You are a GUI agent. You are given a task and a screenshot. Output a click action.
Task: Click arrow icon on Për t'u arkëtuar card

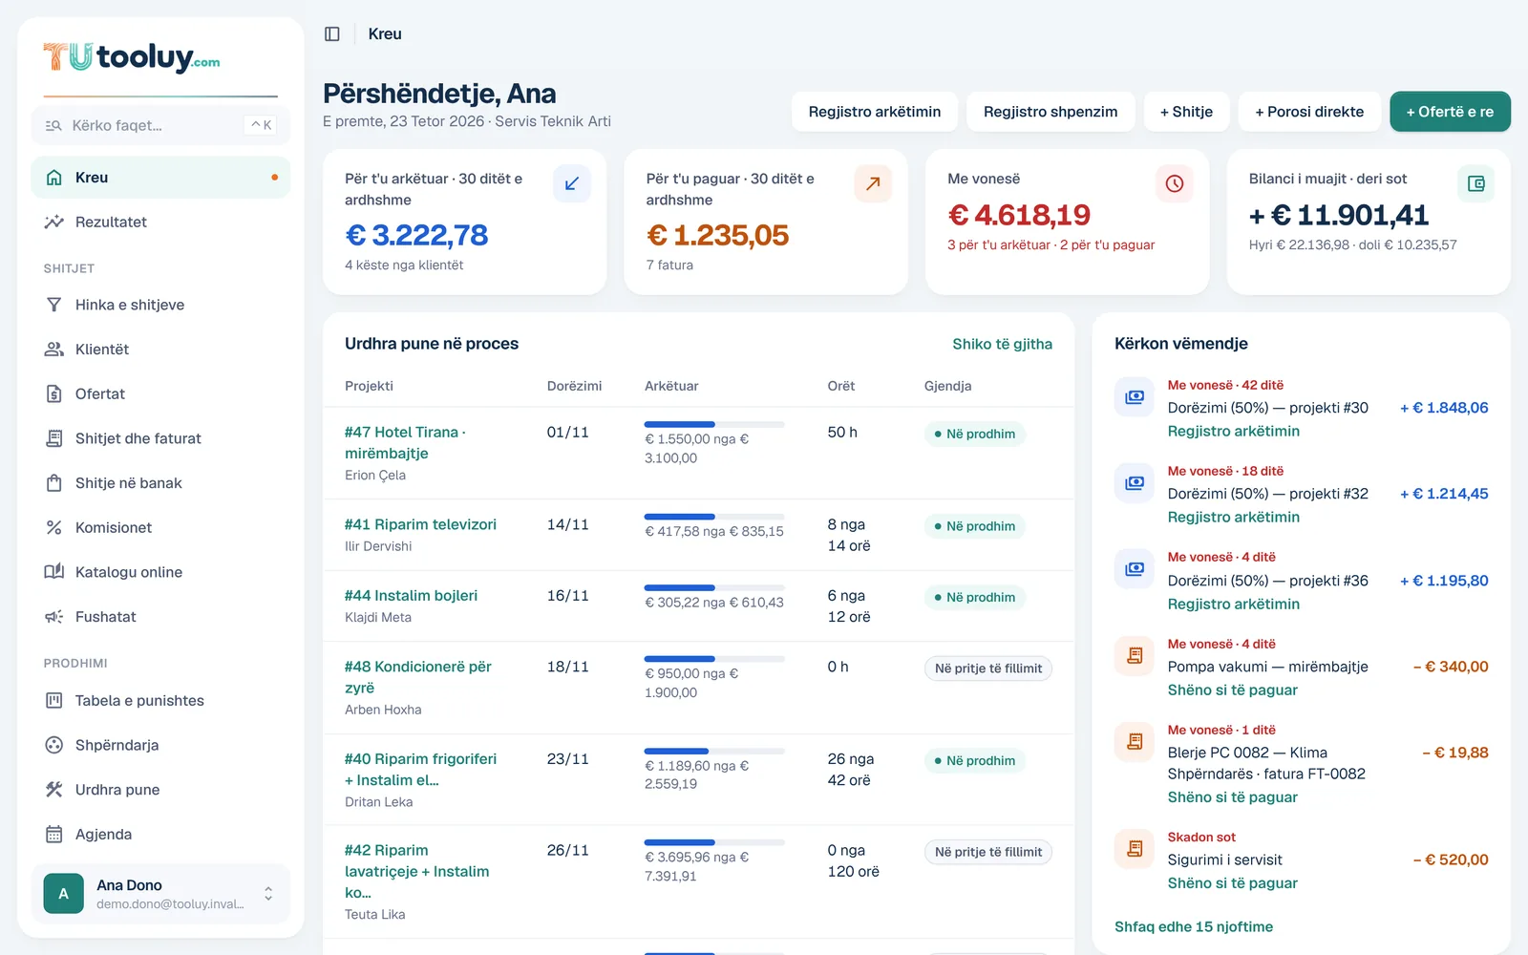[571, 183]
